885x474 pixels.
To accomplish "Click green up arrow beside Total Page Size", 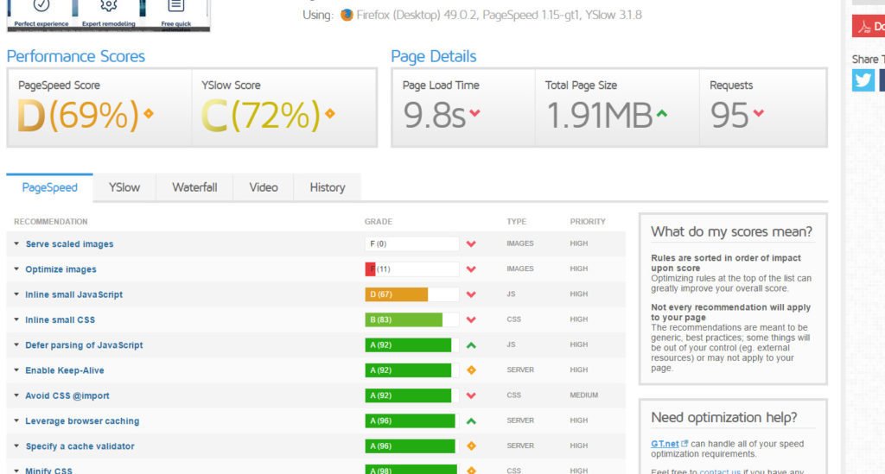I will pyautogui.click(x=662, y=113).
